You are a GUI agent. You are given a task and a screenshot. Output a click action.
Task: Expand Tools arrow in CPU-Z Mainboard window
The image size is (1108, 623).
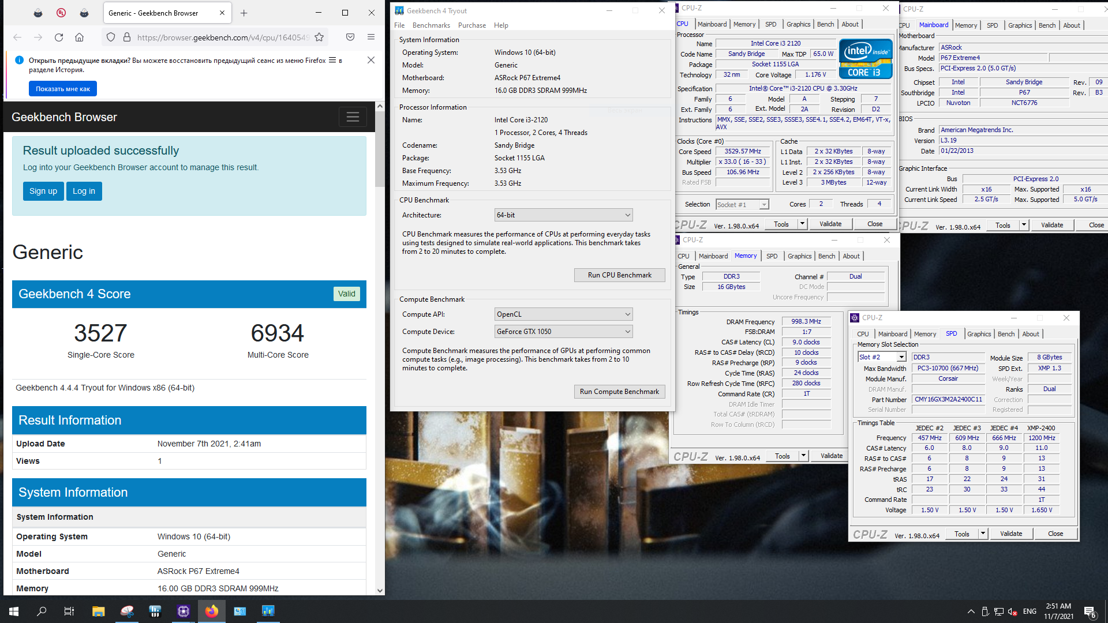tap(1024, 225)
